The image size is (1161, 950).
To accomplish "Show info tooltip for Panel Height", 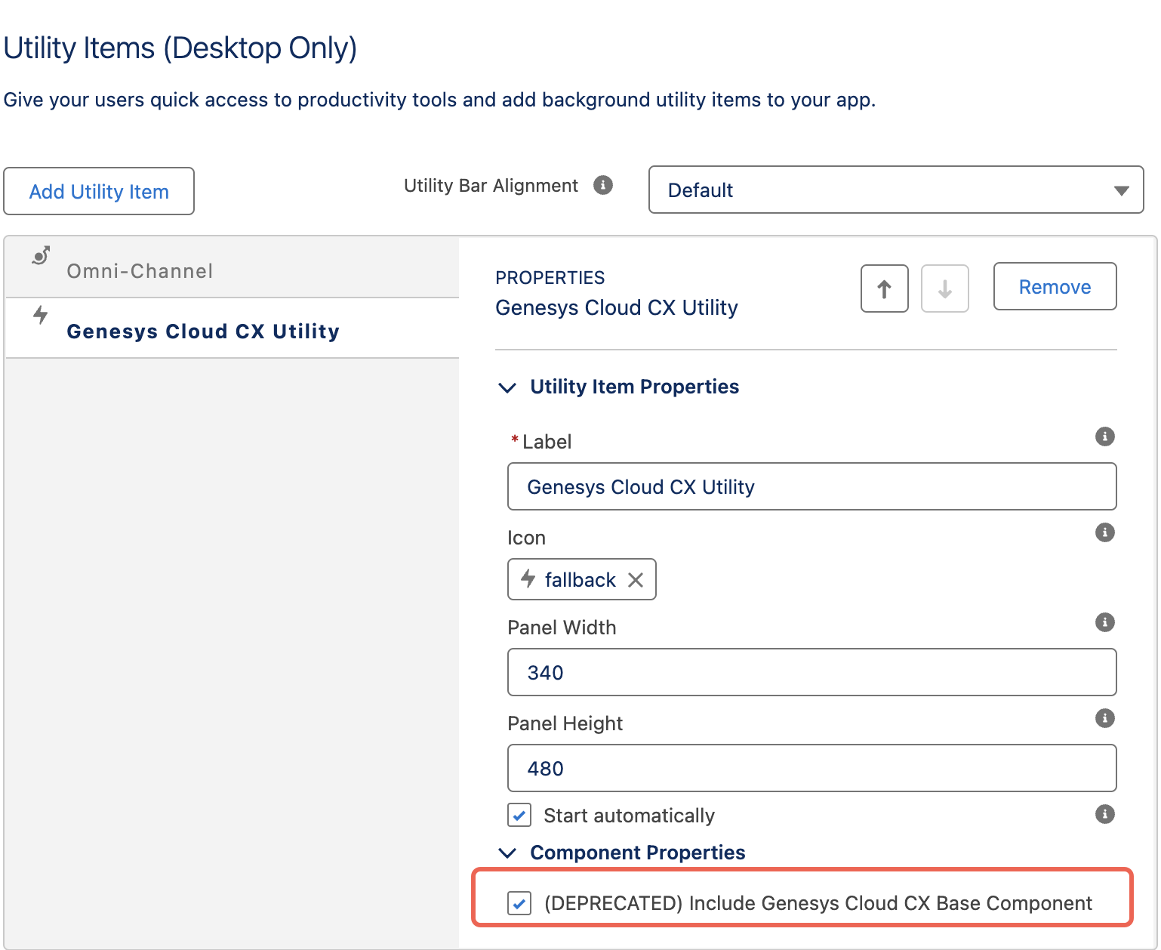I will [x=1104, y=718].
